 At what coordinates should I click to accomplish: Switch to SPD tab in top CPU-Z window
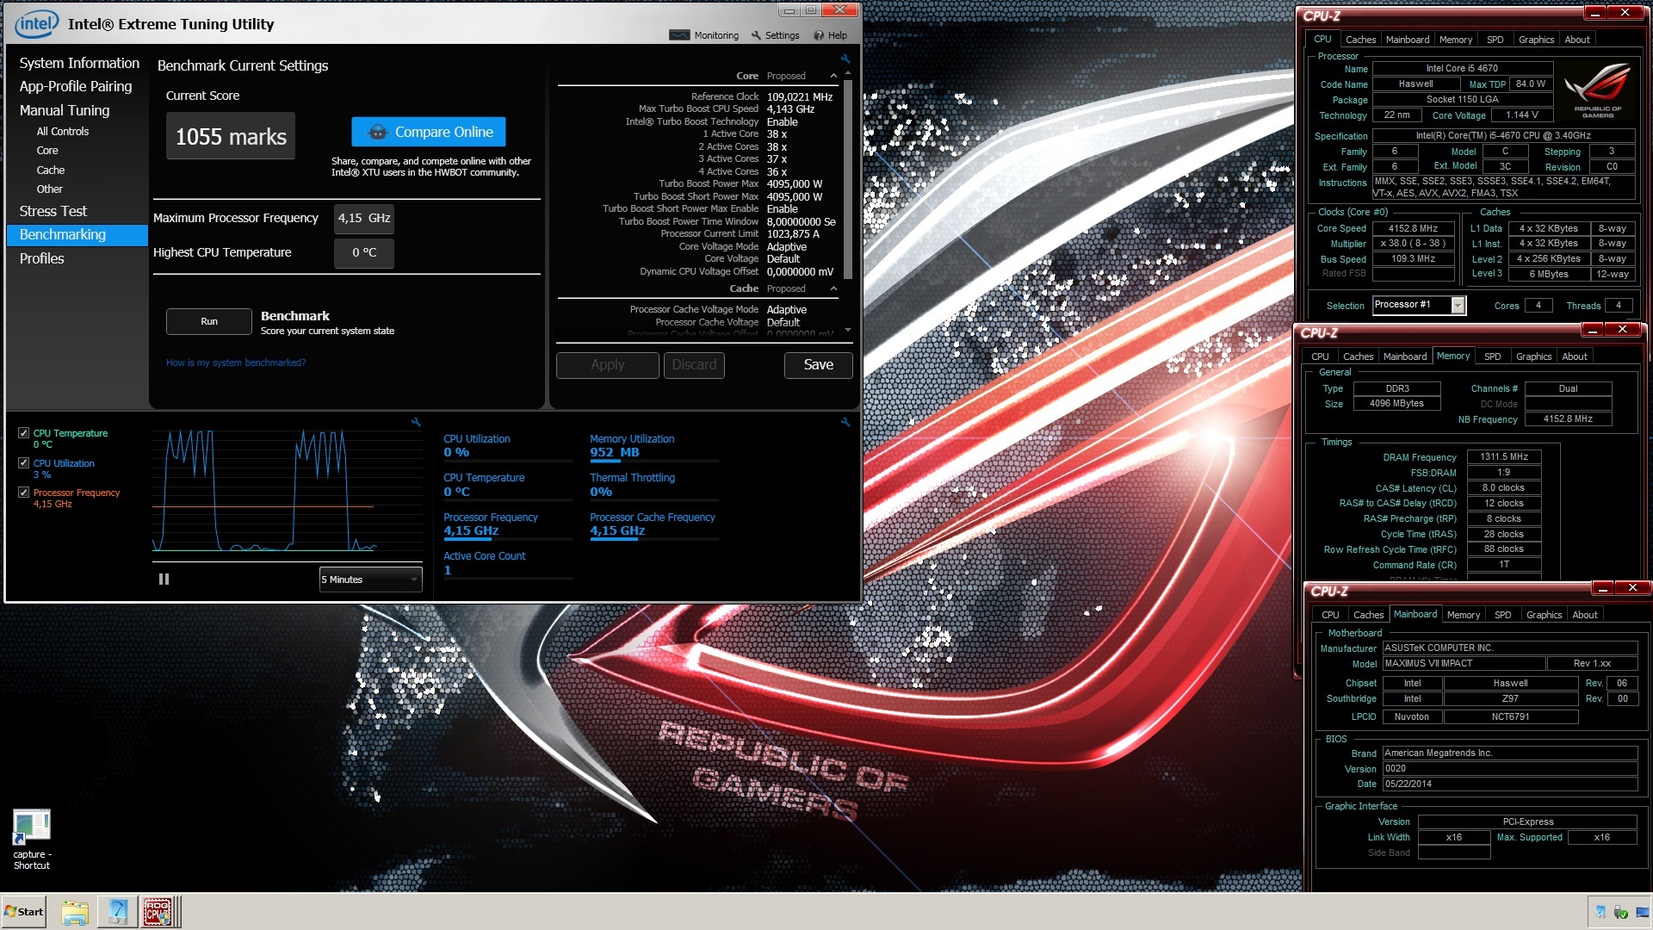tap(1495, 40)
